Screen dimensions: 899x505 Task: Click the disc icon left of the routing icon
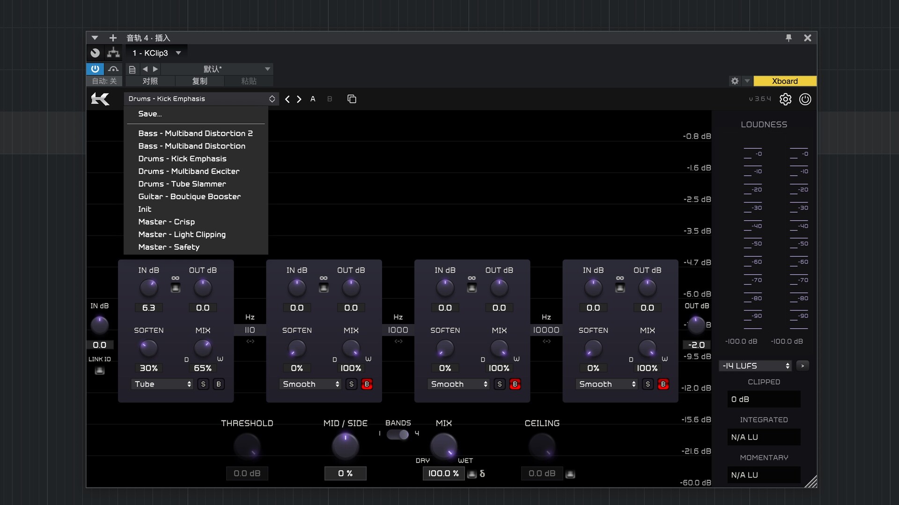pyautogui.click(x=95, y=53)
